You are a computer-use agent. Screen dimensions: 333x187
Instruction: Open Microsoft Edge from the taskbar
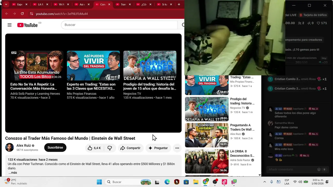(x=167, y=182)
